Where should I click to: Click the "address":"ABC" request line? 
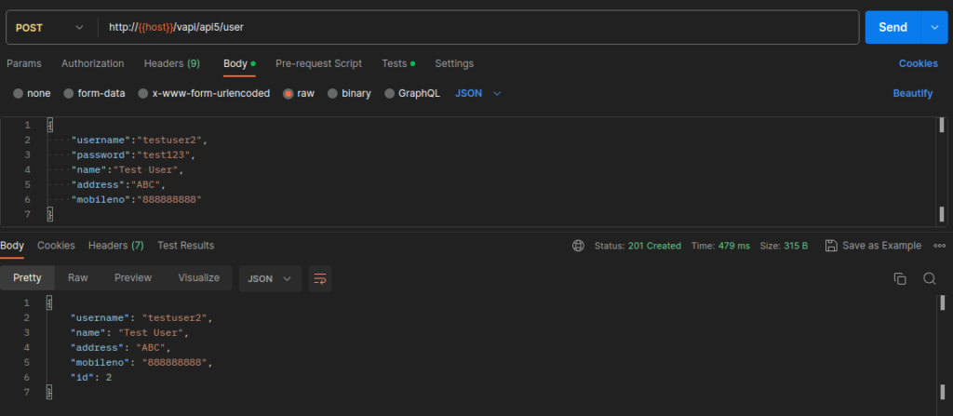tap(118, 185)
